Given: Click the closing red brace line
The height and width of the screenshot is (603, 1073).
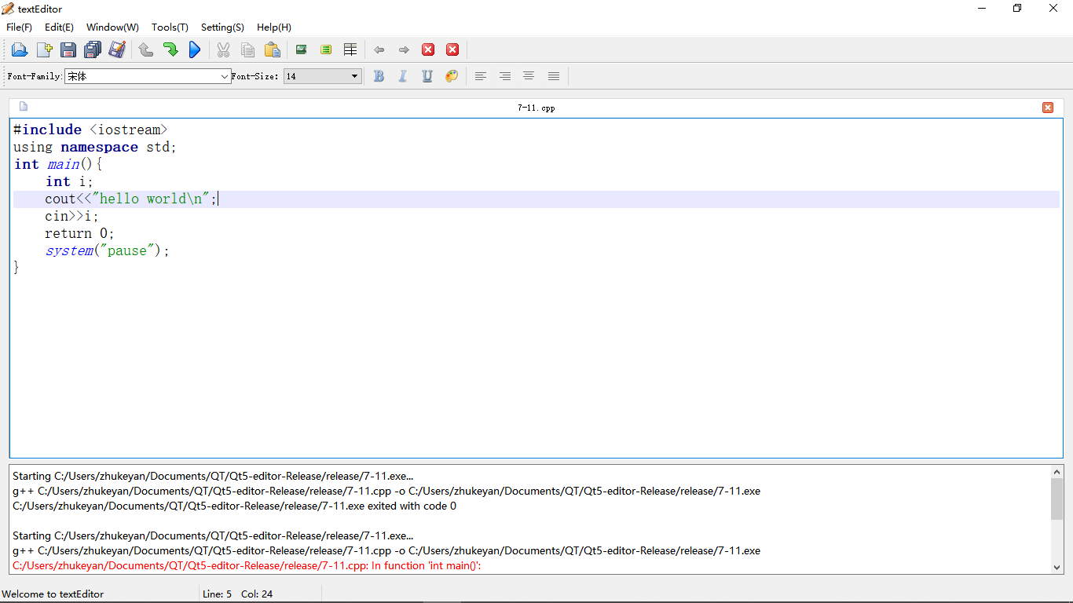Looking at the screenshot, I should (16, 268).
